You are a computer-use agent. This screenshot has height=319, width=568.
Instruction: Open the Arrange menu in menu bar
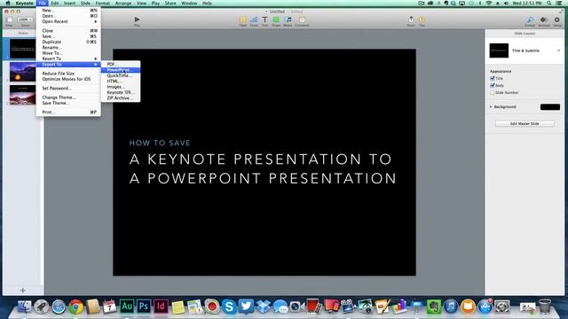tap(123, 4)
